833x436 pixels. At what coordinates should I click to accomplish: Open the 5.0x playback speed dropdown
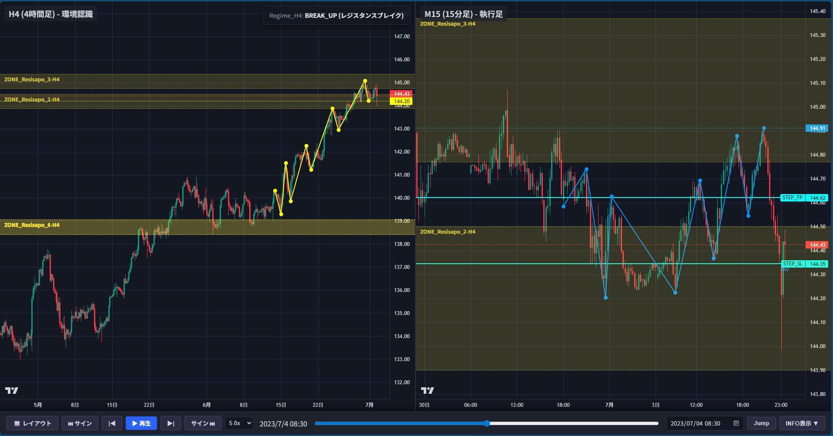[x=239, y=423]
